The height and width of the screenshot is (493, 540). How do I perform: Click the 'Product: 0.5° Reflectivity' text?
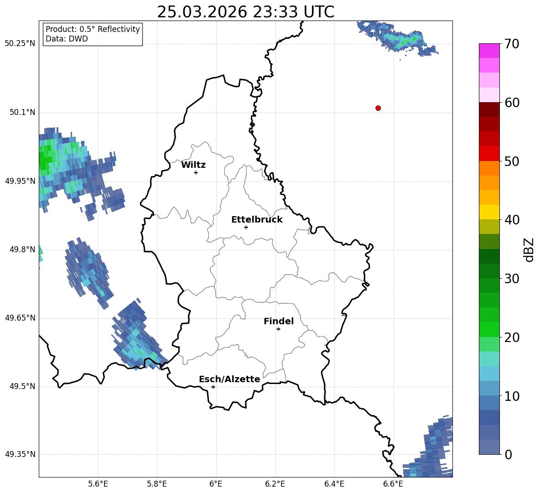(93, 29)
